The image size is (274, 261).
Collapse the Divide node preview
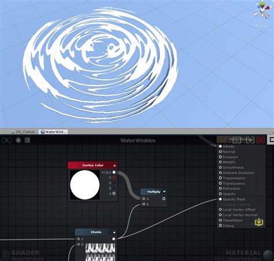[114, 232]
